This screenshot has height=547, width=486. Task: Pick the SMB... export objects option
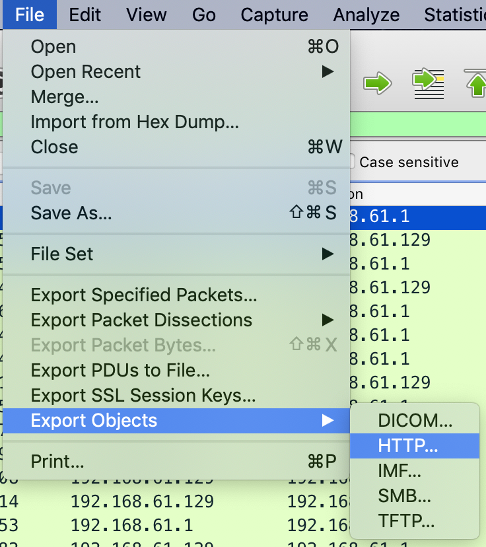pyautogui.click(x=405, y=496)
